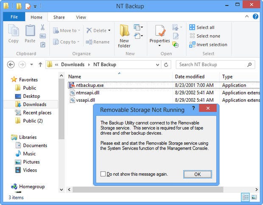Open the Documents library
263x205 pixels.
(x=31, y=145)
